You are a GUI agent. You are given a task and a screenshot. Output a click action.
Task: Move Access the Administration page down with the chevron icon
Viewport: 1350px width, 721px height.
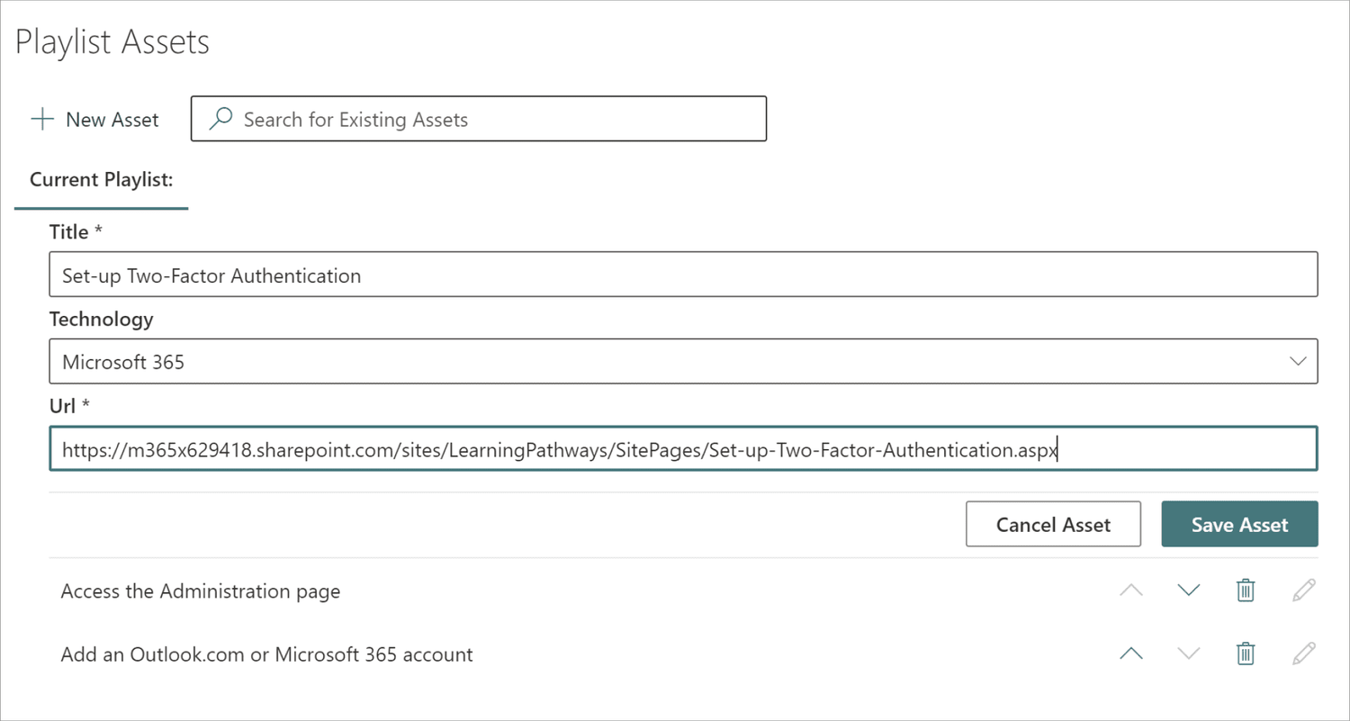[1188, 590]
